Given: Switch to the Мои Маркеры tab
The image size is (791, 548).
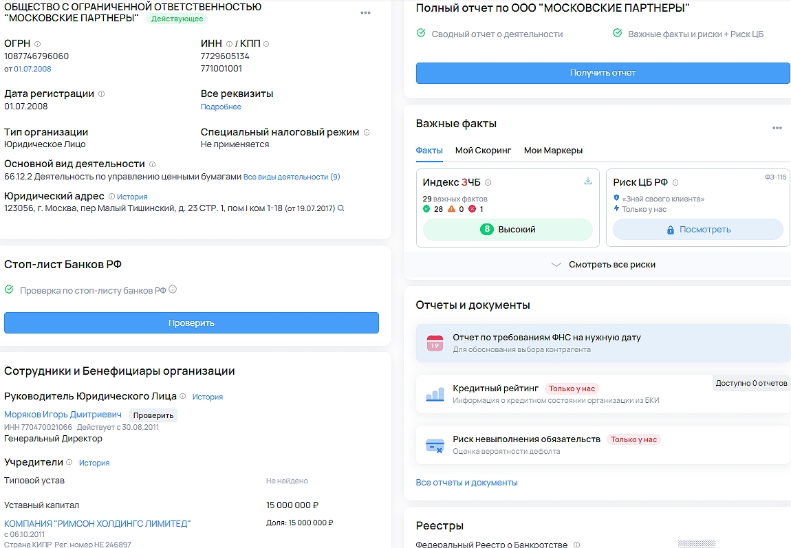Looking at the screenshot, I should 553,151.
